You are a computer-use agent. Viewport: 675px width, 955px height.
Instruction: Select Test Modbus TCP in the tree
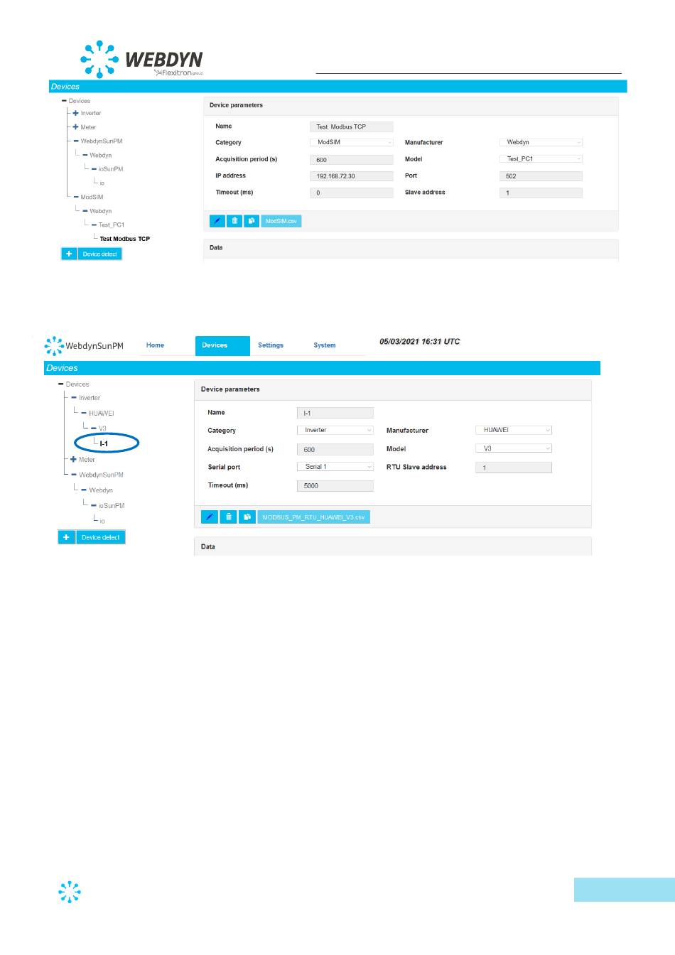pos(125,239)
